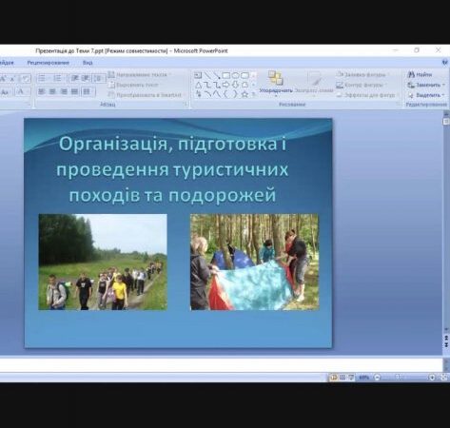The width and height of the screenshot is (450, 428).
Task: Select the text box shape
Action: tap(198, 75)
